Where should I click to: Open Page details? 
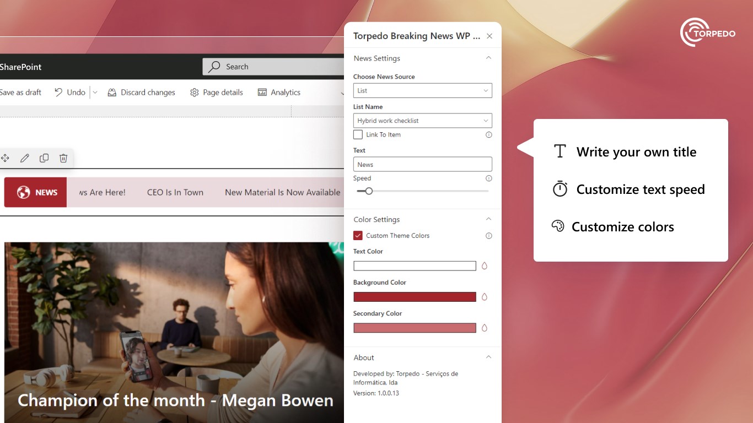216,93
